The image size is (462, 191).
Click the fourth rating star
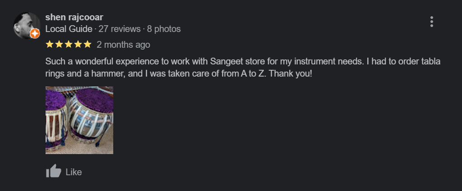78,45
